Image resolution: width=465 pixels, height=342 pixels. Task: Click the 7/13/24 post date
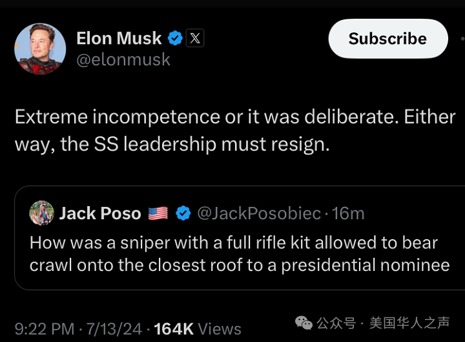click(x=114, y=329)
